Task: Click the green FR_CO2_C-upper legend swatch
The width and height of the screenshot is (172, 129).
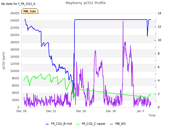Action: (x=78, y=124)
